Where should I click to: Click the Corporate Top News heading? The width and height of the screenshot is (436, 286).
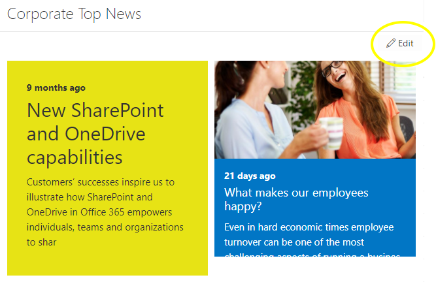[74, 14]
